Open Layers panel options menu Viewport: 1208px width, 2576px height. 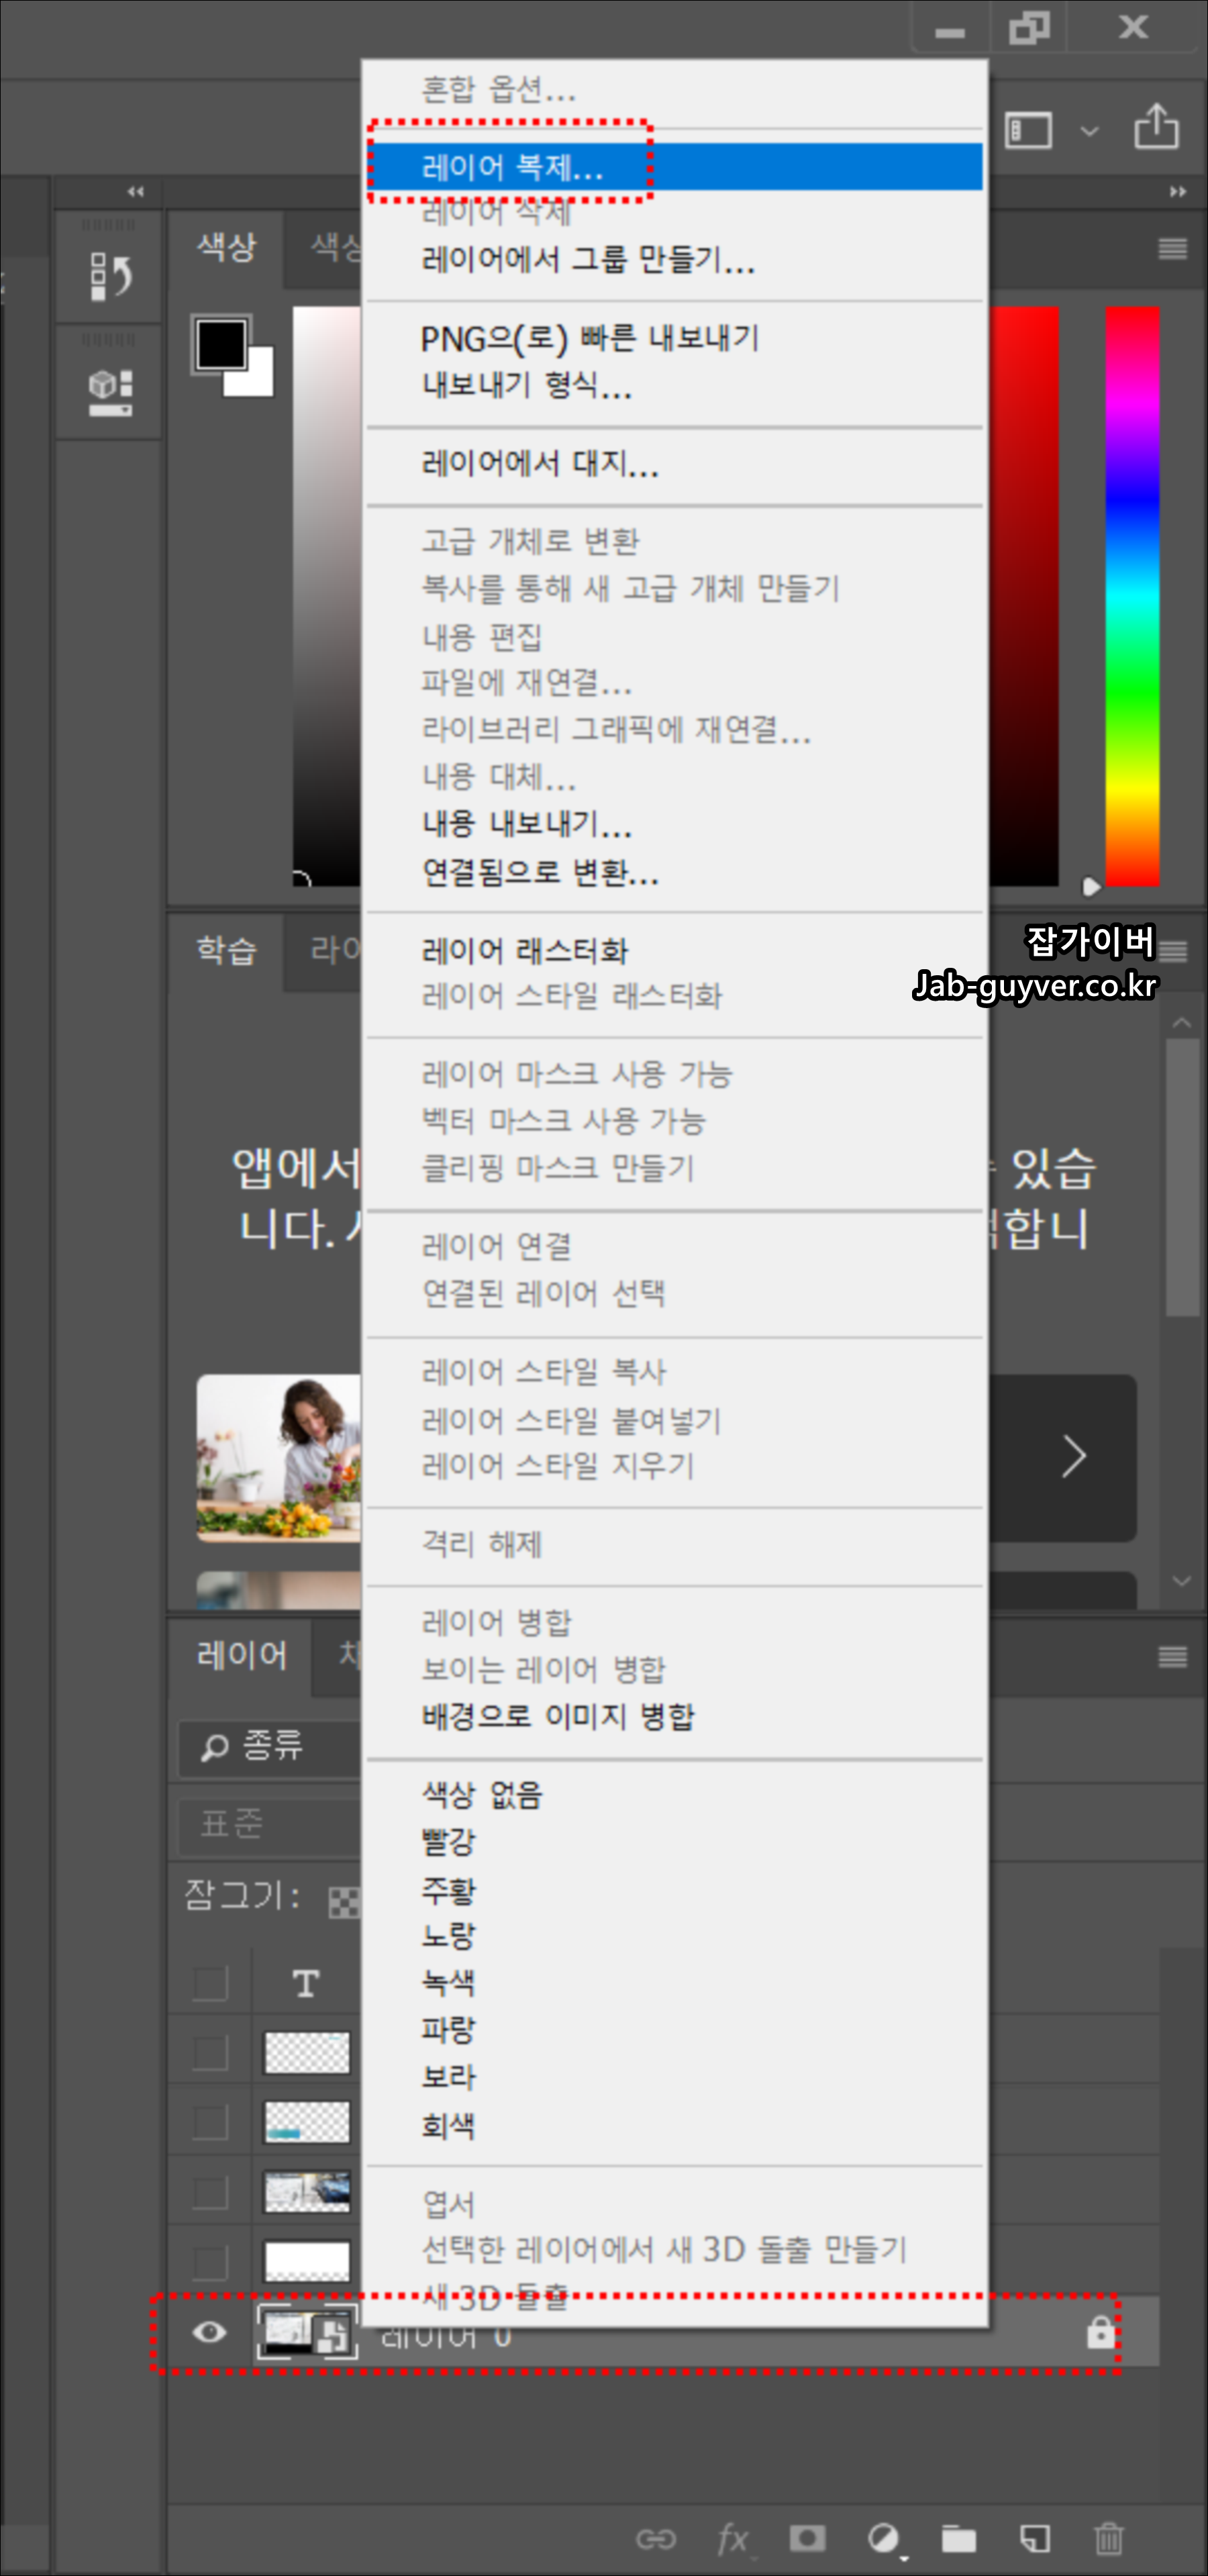1173,1657
